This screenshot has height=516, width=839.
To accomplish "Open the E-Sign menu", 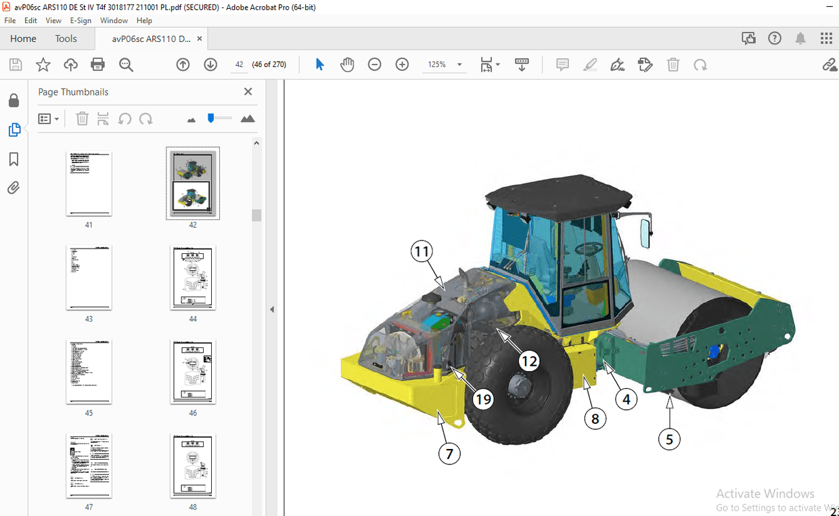I will pyautogui.click(x=81, y=20).
